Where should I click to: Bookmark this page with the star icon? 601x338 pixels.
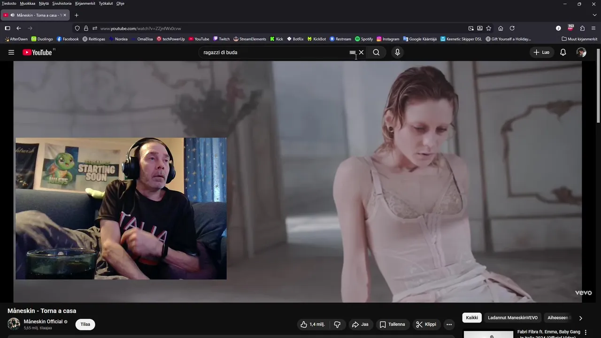click(489, 28)
